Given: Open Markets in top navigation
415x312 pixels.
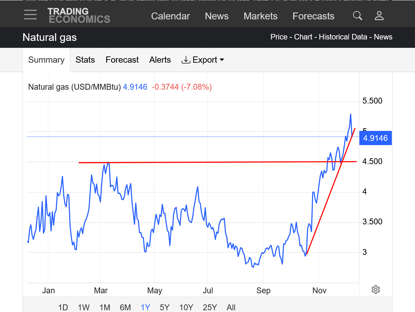Looking at the screenshot, I should pos(261,16).
